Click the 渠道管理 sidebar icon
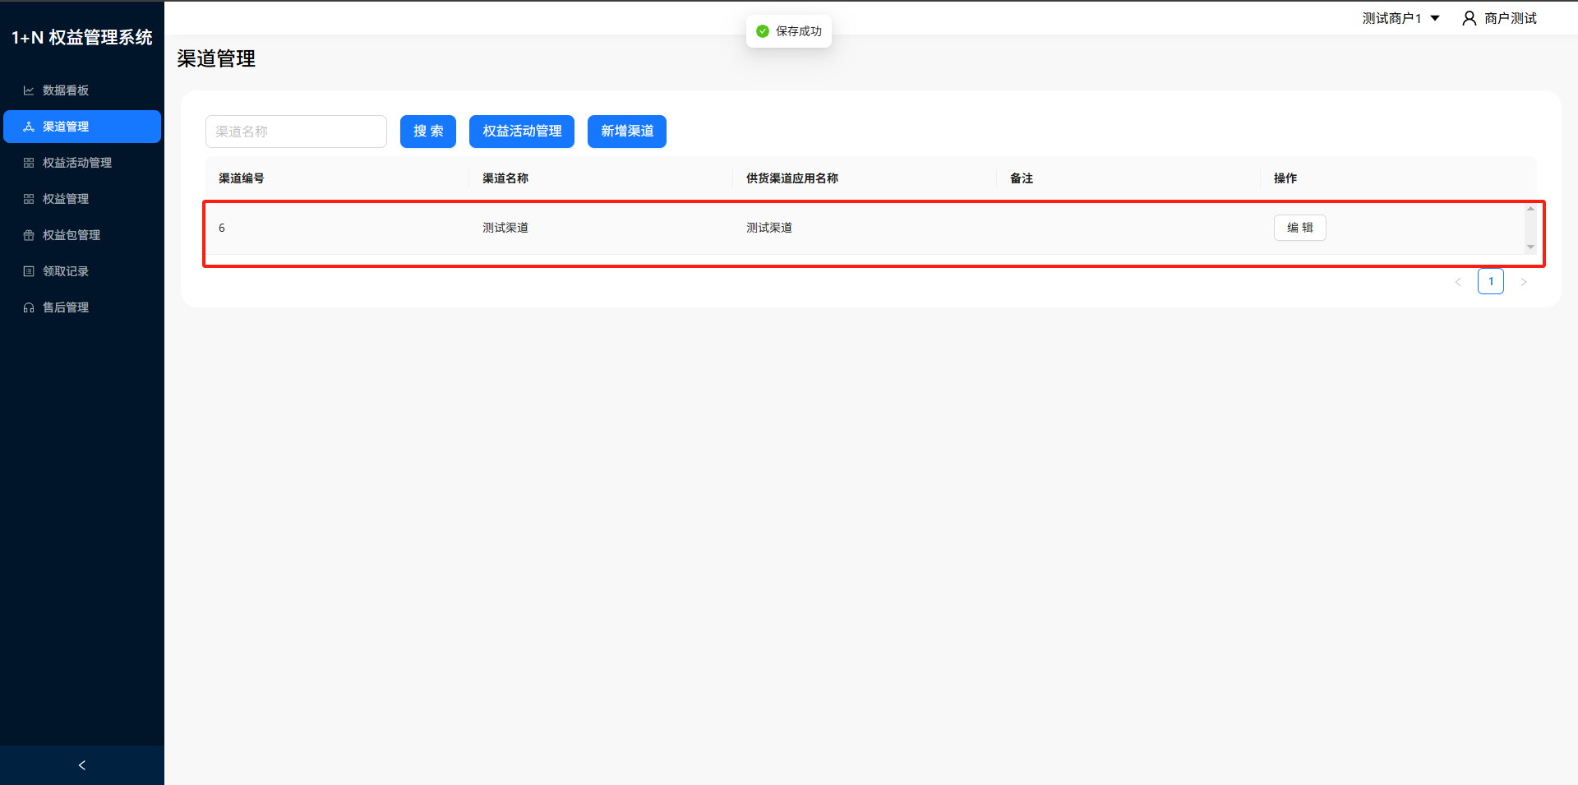 (x=29, y=127)
